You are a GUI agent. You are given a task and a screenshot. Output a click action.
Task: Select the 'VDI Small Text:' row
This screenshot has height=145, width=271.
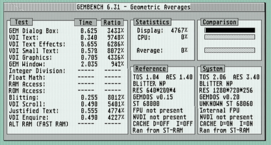tap(66, 51)
